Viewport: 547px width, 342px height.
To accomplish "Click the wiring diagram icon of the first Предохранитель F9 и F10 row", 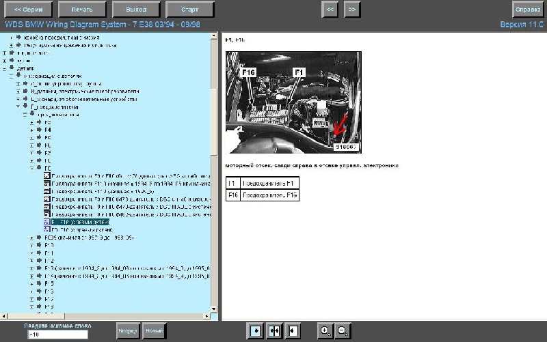I will pyautogui.click(x=47, y=176).
